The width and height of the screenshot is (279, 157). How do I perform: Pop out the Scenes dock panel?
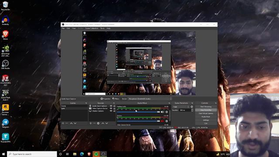click(x=86, y=103)
